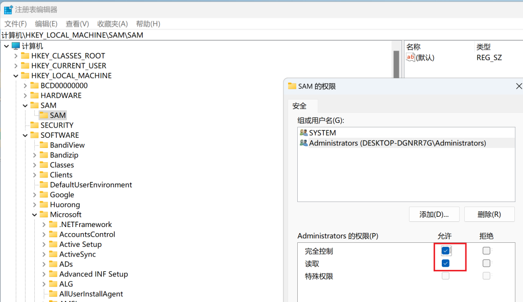The image size is (523, 302).
Task: Click the folder icon in the SAM 的权限 title
Action: click(292, 86)
